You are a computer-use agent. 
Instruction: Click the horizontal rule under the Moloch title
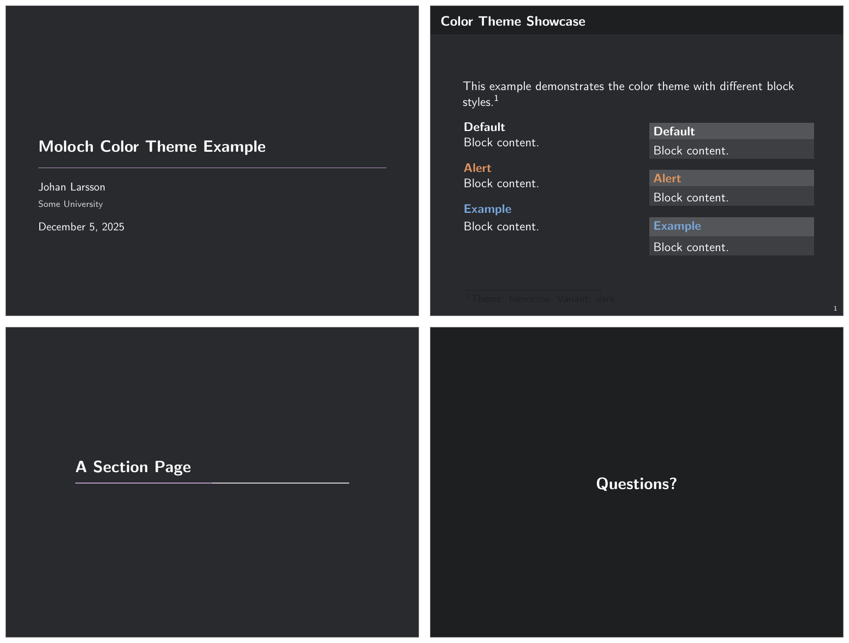pyautogui.click(x=212, y=168)
